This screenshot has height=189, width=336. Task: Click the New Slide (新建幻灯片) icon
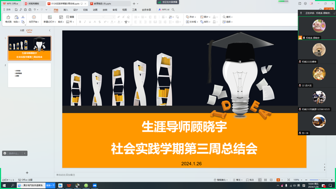coord(50,17)
